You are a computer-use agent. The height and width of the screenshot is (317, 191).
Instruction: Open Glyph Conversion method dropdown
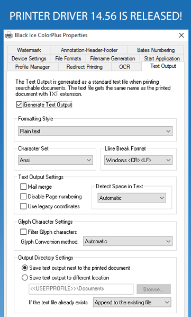point(128,241)
